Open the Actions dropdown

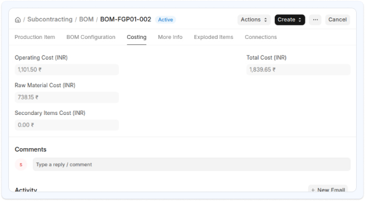click(x=254, y=20)
